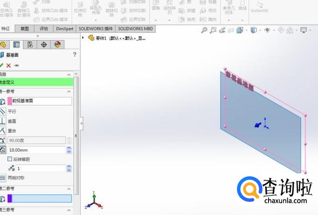
Task: Click the Instant3D toolbar icon
Action: [x=259, y=8]
